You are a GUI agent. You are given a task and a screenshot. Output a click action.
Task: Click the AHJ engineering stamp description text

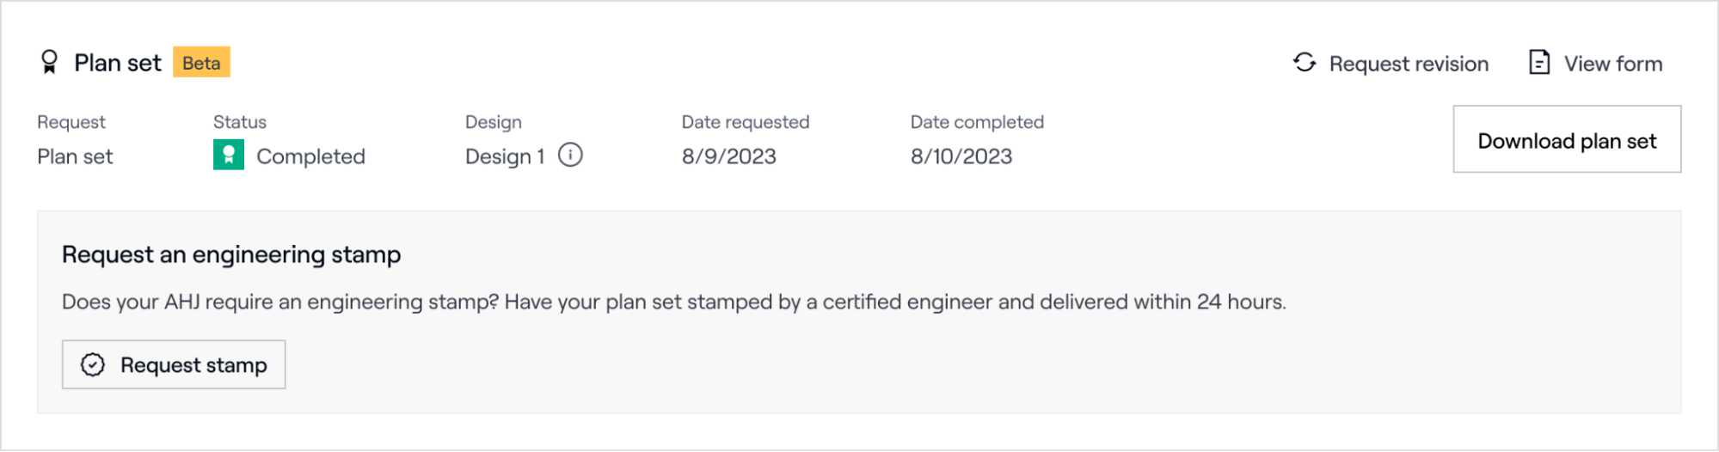(673, 302)
